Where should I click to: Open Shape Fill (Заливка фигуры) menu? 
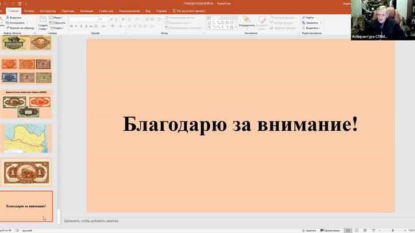tap(283, 17)
